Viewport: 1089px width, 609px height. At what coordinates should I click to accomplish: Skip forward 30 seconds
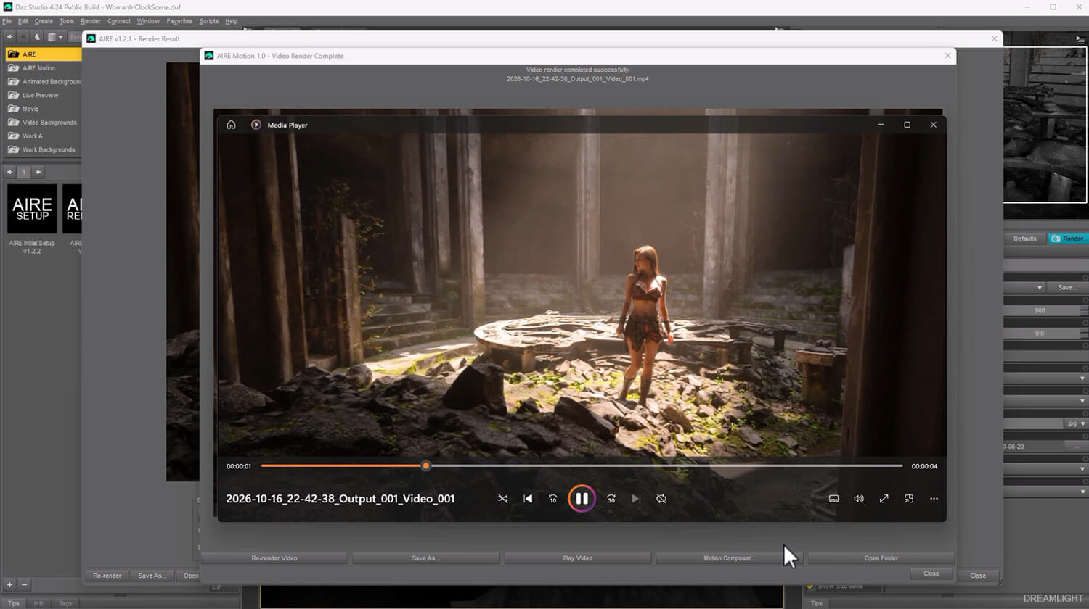tap(611, 499)
